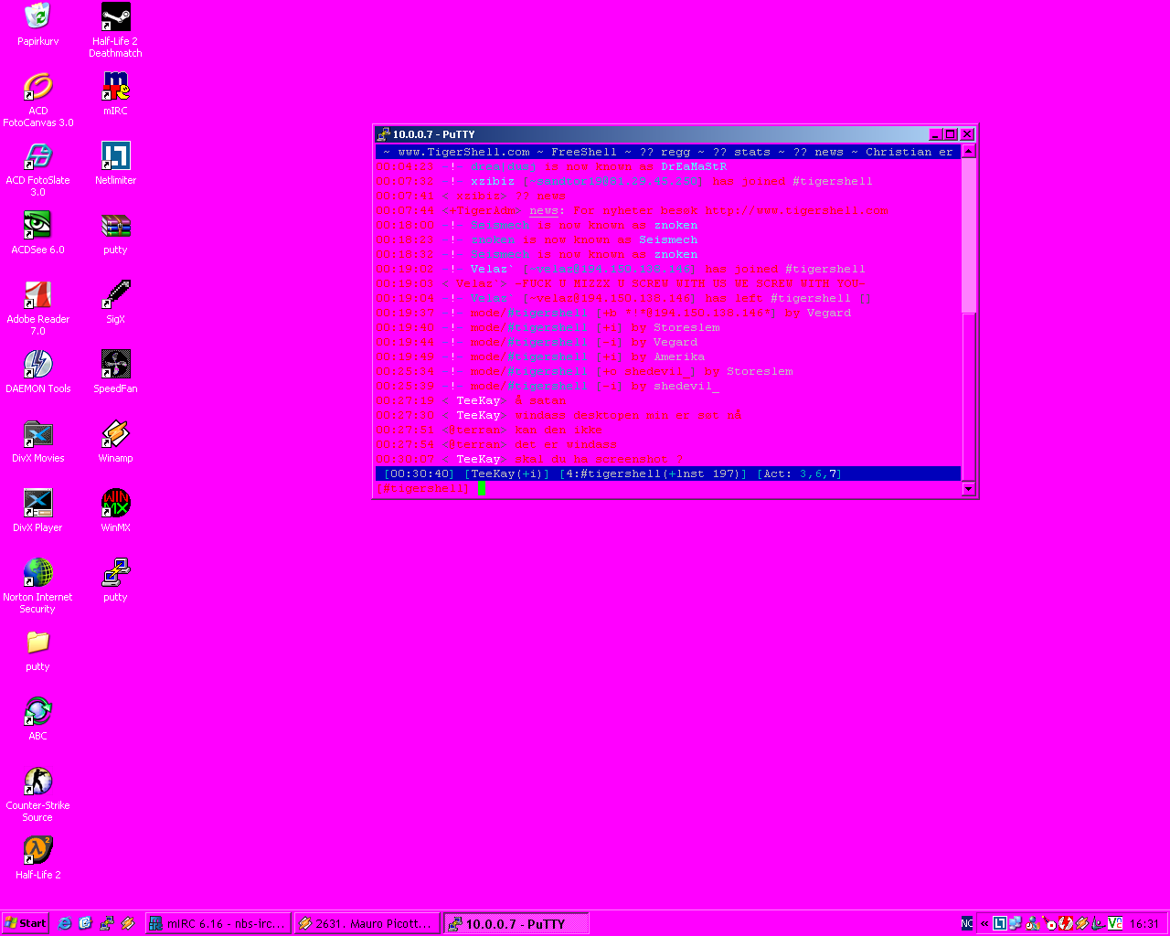Click nickname DrEaMaStR in the terminal

pyautogui.click(x=694, y=166)
